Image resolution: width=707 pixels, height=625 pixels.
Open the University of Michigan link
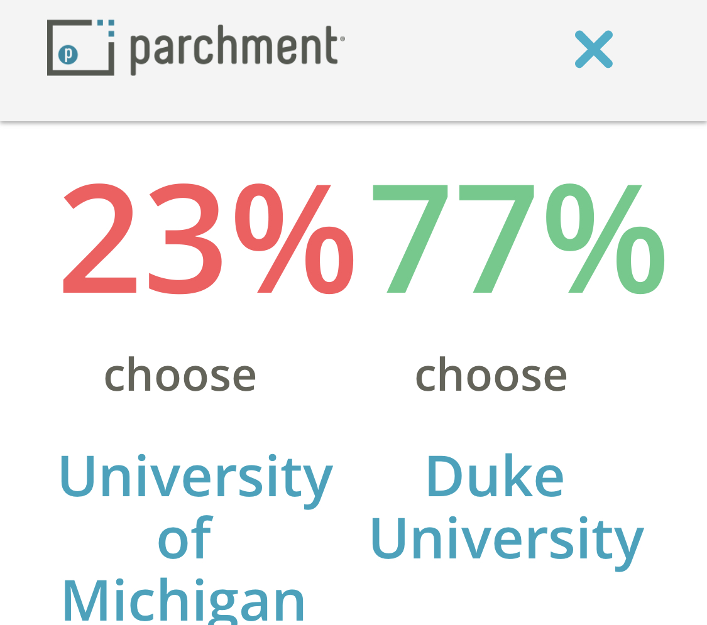click(x=195, y=537)
